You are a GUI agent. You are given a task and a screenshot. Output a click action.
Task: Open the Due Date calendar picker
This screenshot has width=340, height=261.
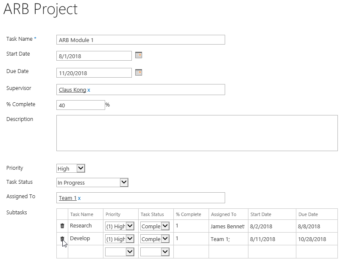139,72
